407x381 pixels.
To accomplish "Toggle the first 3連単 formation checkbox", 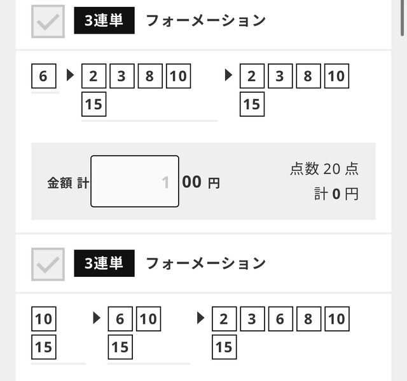I will tap(48, 21).
